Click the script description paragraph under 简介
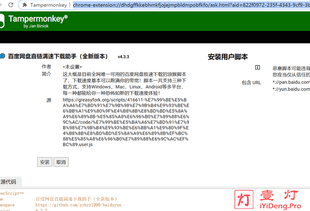Viewport: 310px width, 211px height. (124, 83)
